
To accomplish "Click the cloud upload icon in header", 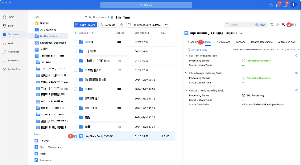I will point(271,5).
